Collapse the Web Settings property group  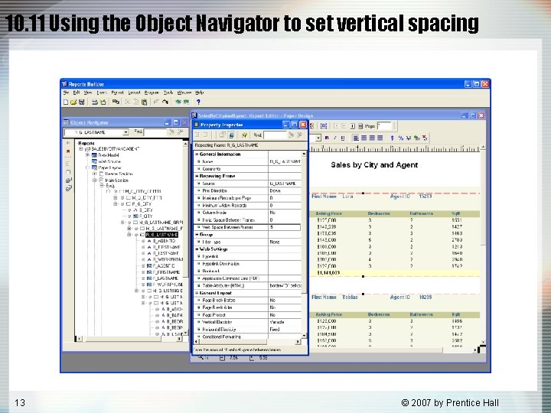(x=197, y=249)
